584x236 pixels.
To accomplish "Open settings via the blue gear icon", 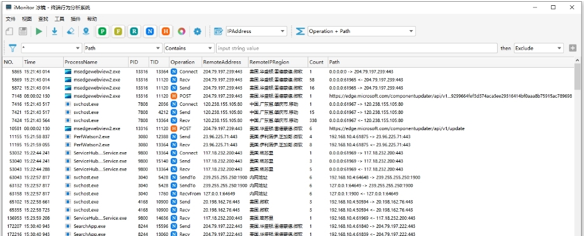I will [198, 31].
